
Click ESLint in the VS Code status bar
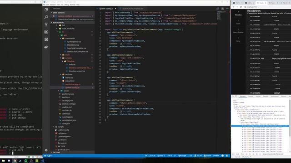(x=207, y=156)
